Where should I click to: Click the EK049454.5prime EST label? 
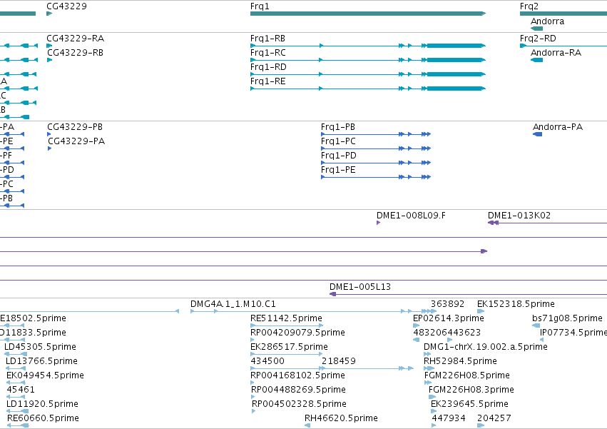(45, 375)
